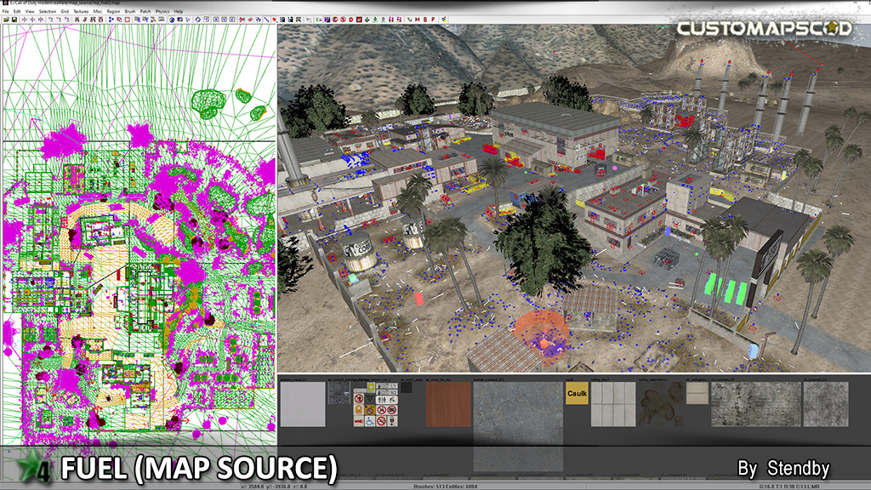Click the plain green down-arrow icon
This screenshot has width=871, height=490.
[x=367, y=20]
